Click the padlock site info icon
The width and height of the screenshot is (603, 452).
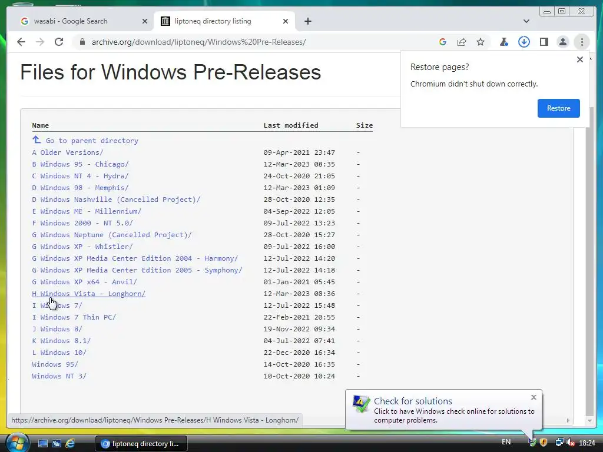tap(82, 42)
